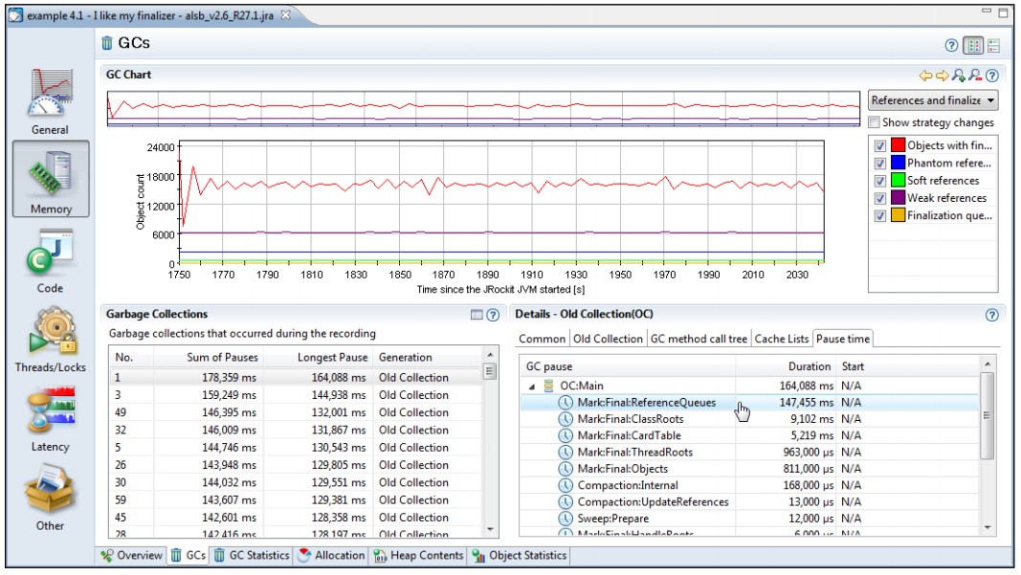Sort Garbage Collections by No. column
This screenshot has width=1021, height=575.
click(131, 357)
